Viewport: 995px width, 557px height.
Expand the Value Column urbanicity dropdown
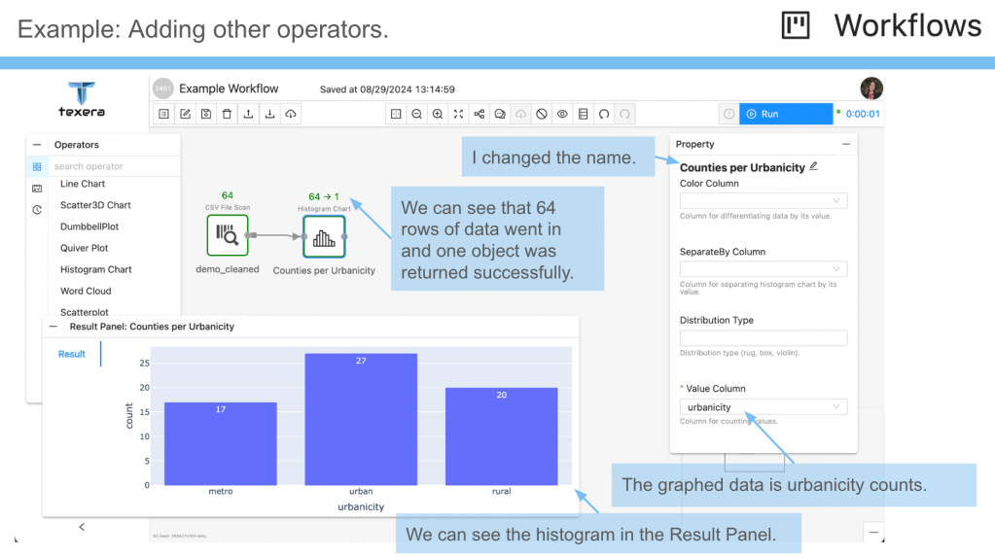point(763,407)
